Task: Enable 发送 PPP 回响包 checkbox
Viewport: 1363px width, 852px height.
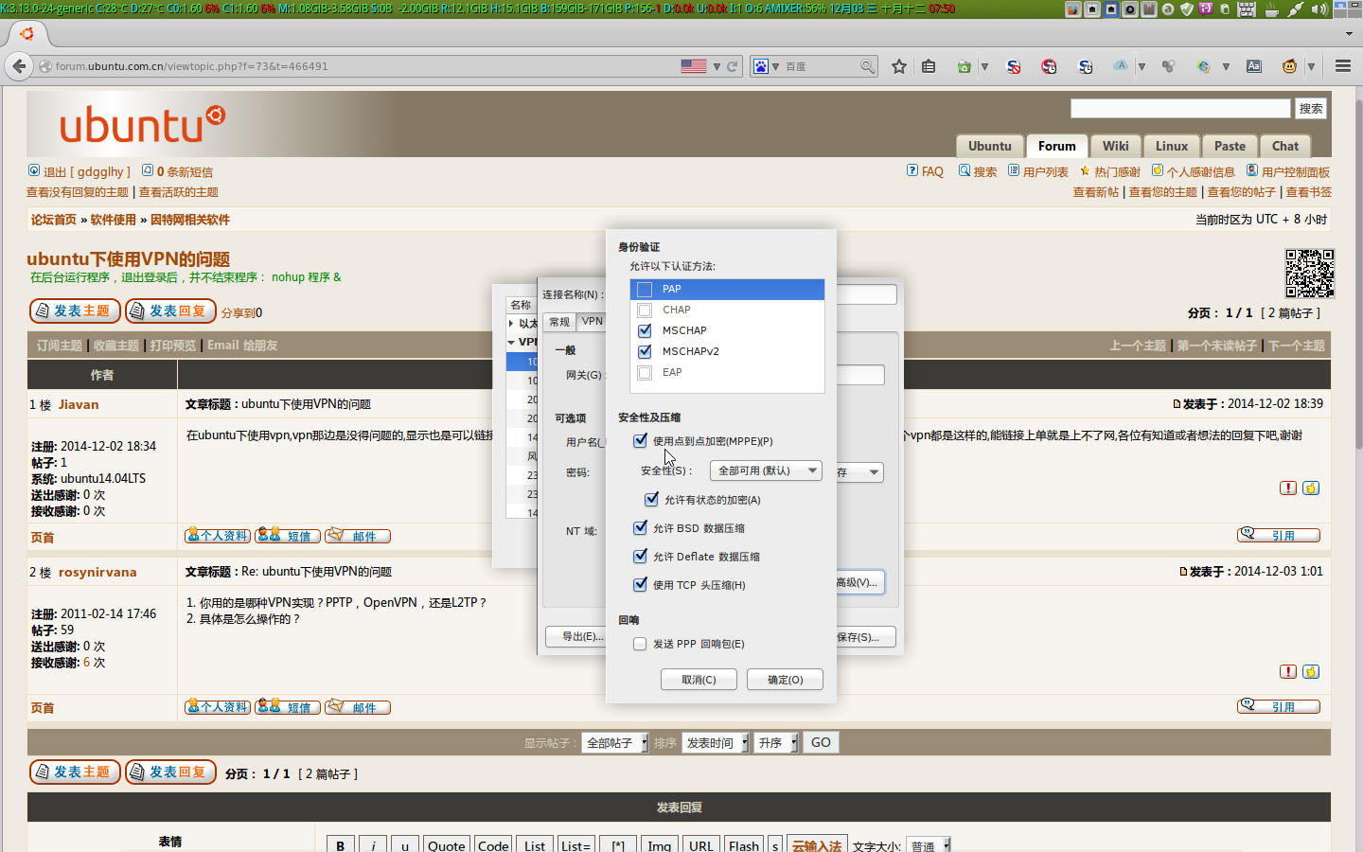Action: click(x=640, y=644)
